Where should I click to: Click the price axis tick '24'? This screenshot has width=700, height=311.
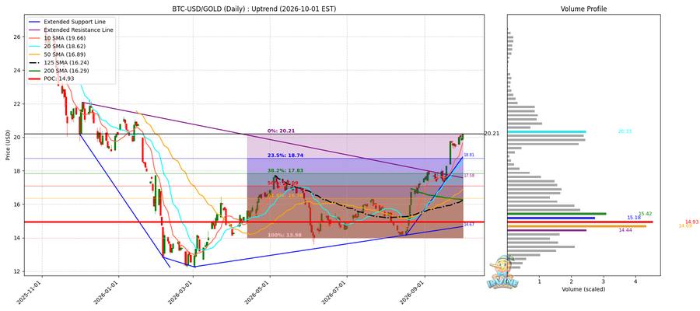coord(16,70)
